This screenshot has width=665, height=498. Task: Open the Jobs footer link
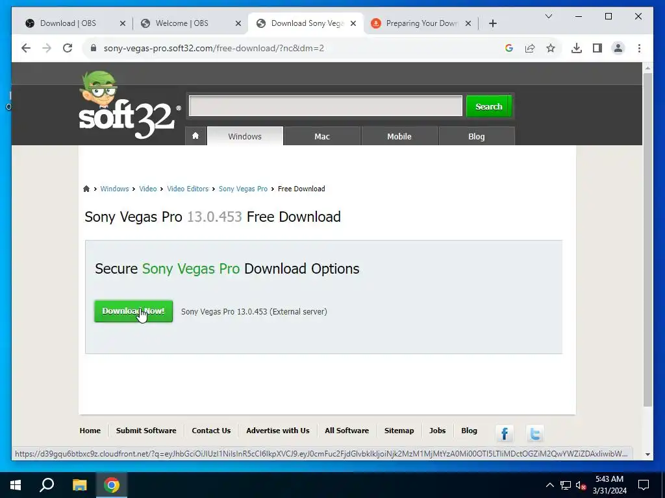pyautogui.click(x=437, y=431)
